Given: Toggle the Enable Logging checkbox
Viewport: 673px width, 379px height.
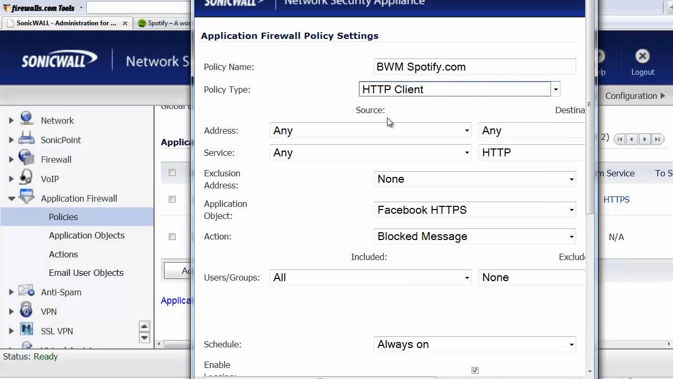Looking at the screenshot, I should [x=475, y=370].
